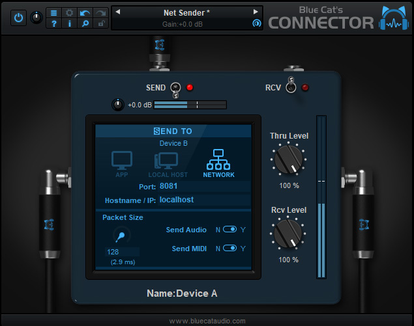This screenshot has height=326, width=414.
Task: Click the right cable plug cat logo
Action: 364,224
